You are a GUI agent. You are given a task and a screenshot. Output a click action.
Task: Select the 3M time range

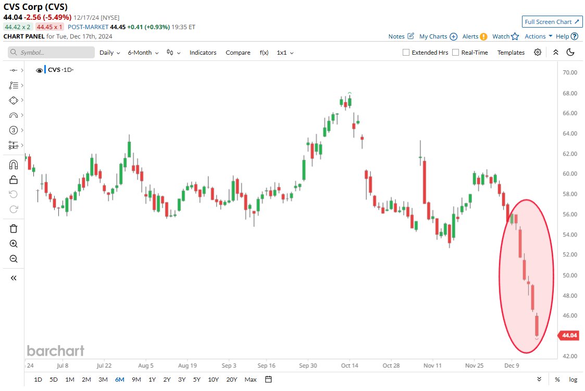click(x=103, y=380)
